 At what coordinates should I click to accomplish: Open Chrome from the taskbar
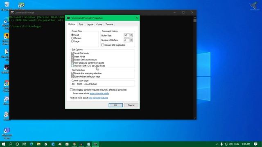(x=74, y=144)
